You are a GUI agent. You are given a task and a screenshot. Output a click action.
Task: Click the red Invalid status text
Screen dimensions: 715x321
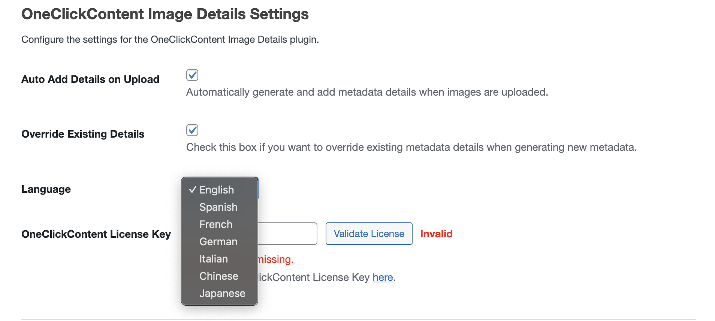pos(436,234)
